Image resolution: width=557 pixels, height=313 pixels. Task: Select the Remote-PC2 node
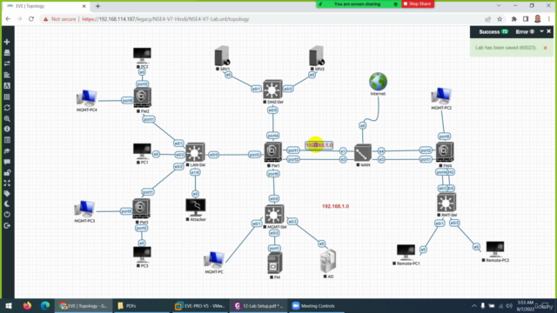[495, 250]
